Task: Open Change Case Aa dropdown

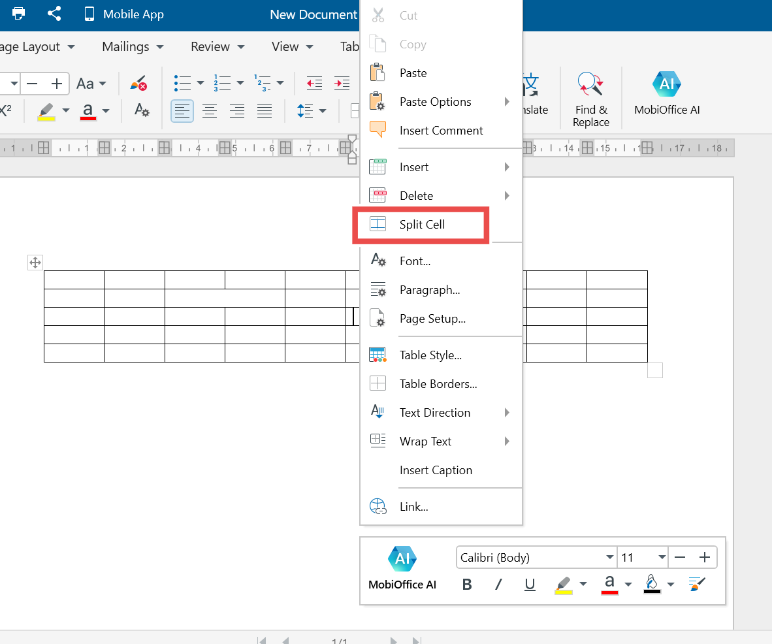Action: point(91,84)
